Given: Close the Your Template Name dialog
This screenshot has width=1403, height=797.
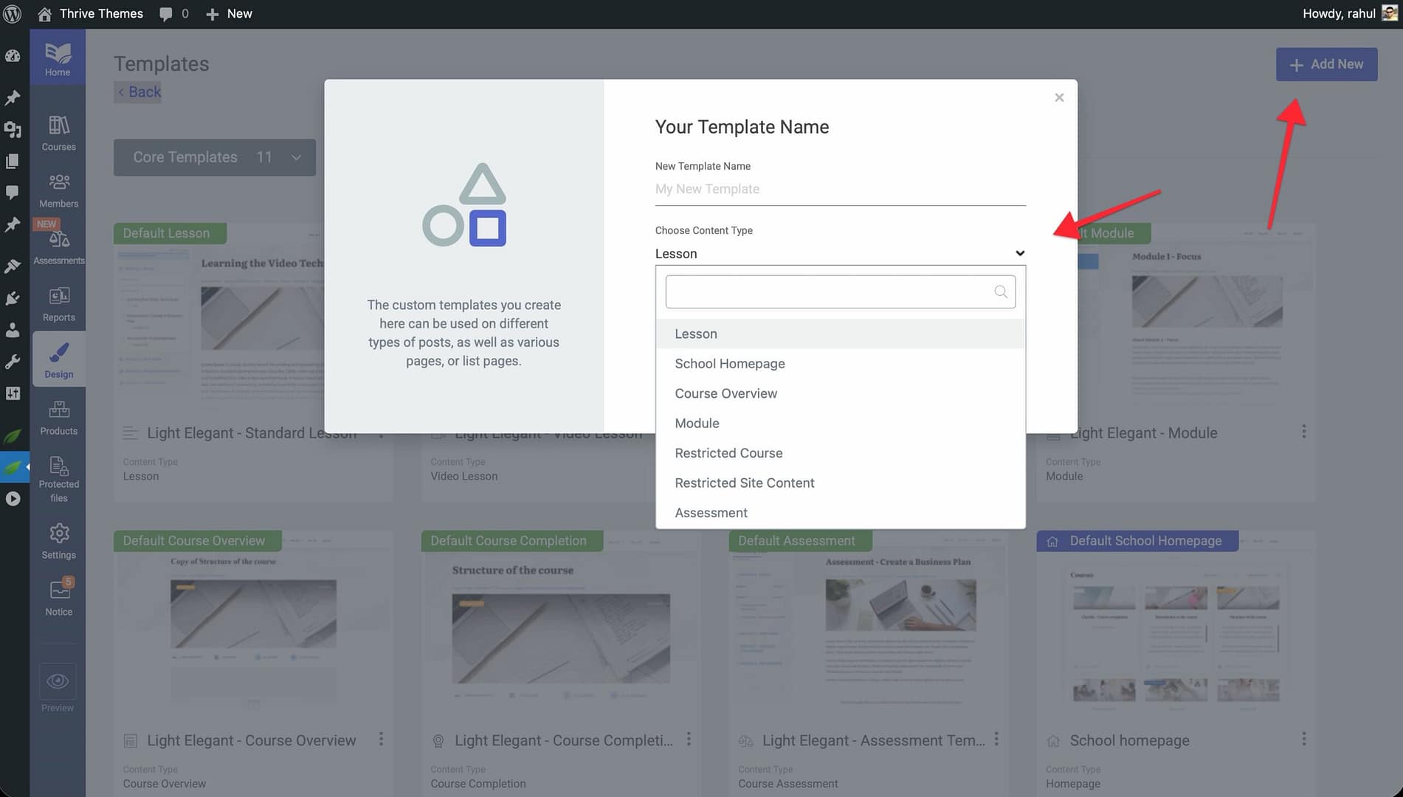Looking at the screenshot, I should (x=1059, y=97).
